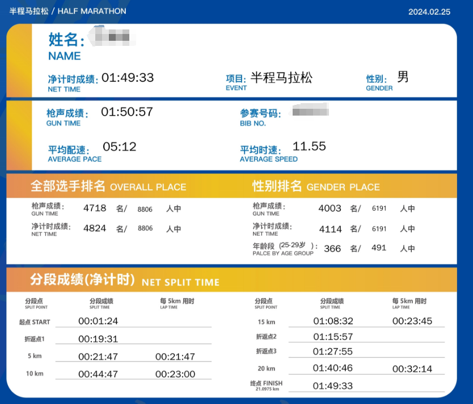Click the 折返点2 split time 01:15:57

pos(333,337)
